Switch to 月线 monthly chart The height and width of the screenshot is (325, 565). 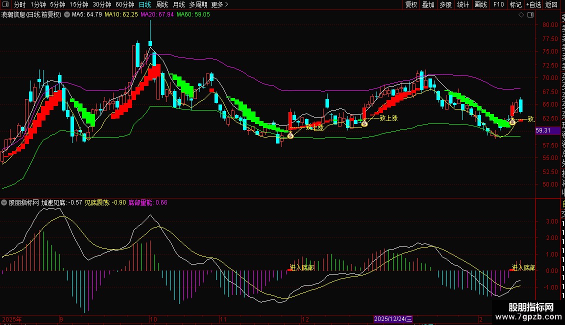click(x=178, y=4)
